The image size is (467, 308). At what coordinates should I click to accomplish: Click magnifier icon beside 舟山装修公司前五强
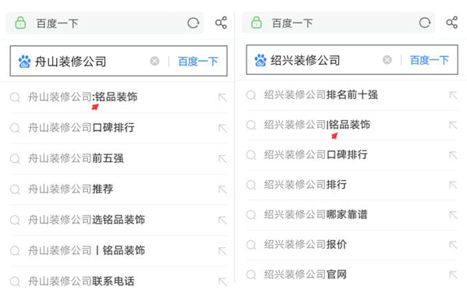coord(15,159)
